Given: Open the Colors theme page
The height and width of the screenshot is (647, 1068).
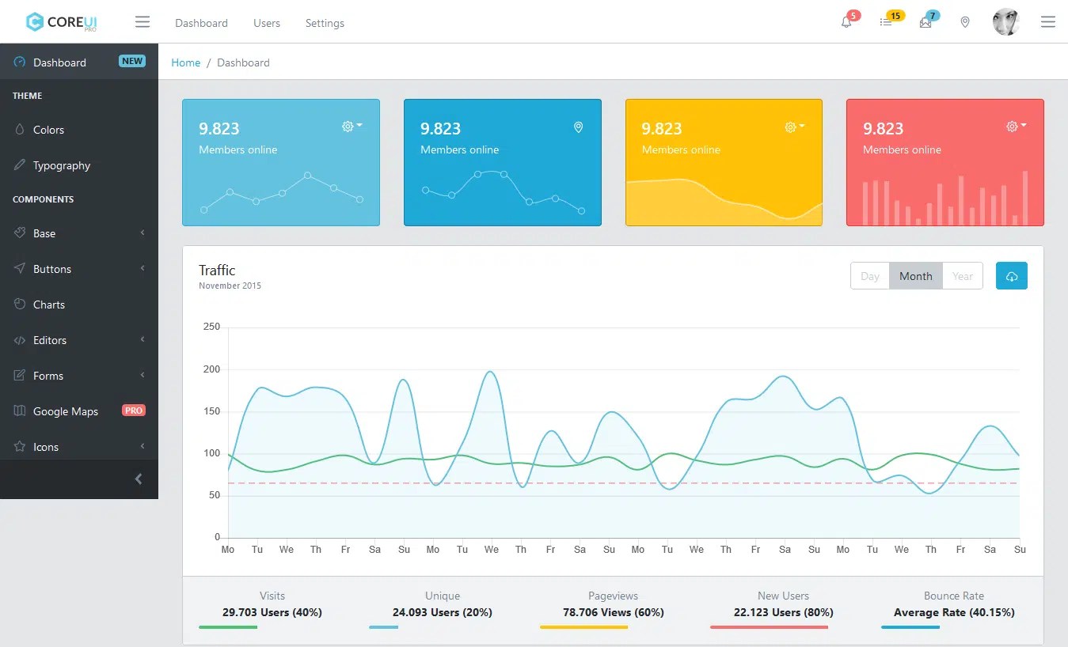Looking at the screenshot, I should pyautogui.click(x=48, y=130).
